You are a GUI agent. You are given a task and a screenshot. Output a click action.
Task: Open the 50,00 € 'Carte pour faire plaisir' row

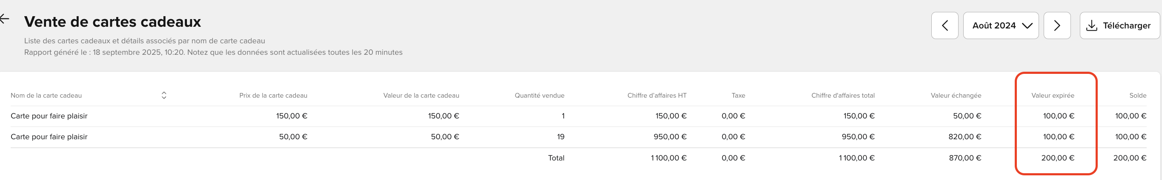click(578, 137)
